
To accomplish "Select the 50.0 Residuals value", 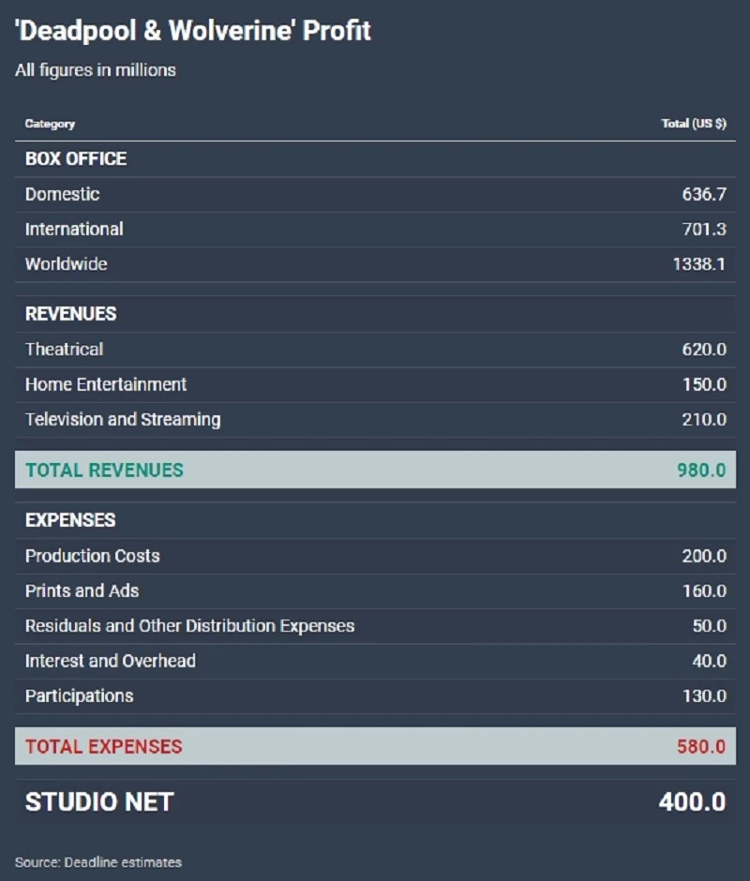I will pyautogui.click(x=709, y=626).
